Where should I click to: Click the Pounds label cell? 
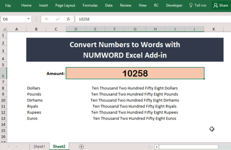(x=34, y=94)
